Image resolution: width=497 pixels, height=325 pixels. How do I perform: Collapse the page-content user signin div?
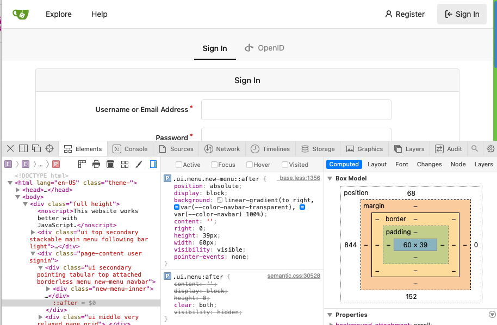coord(33,253)
